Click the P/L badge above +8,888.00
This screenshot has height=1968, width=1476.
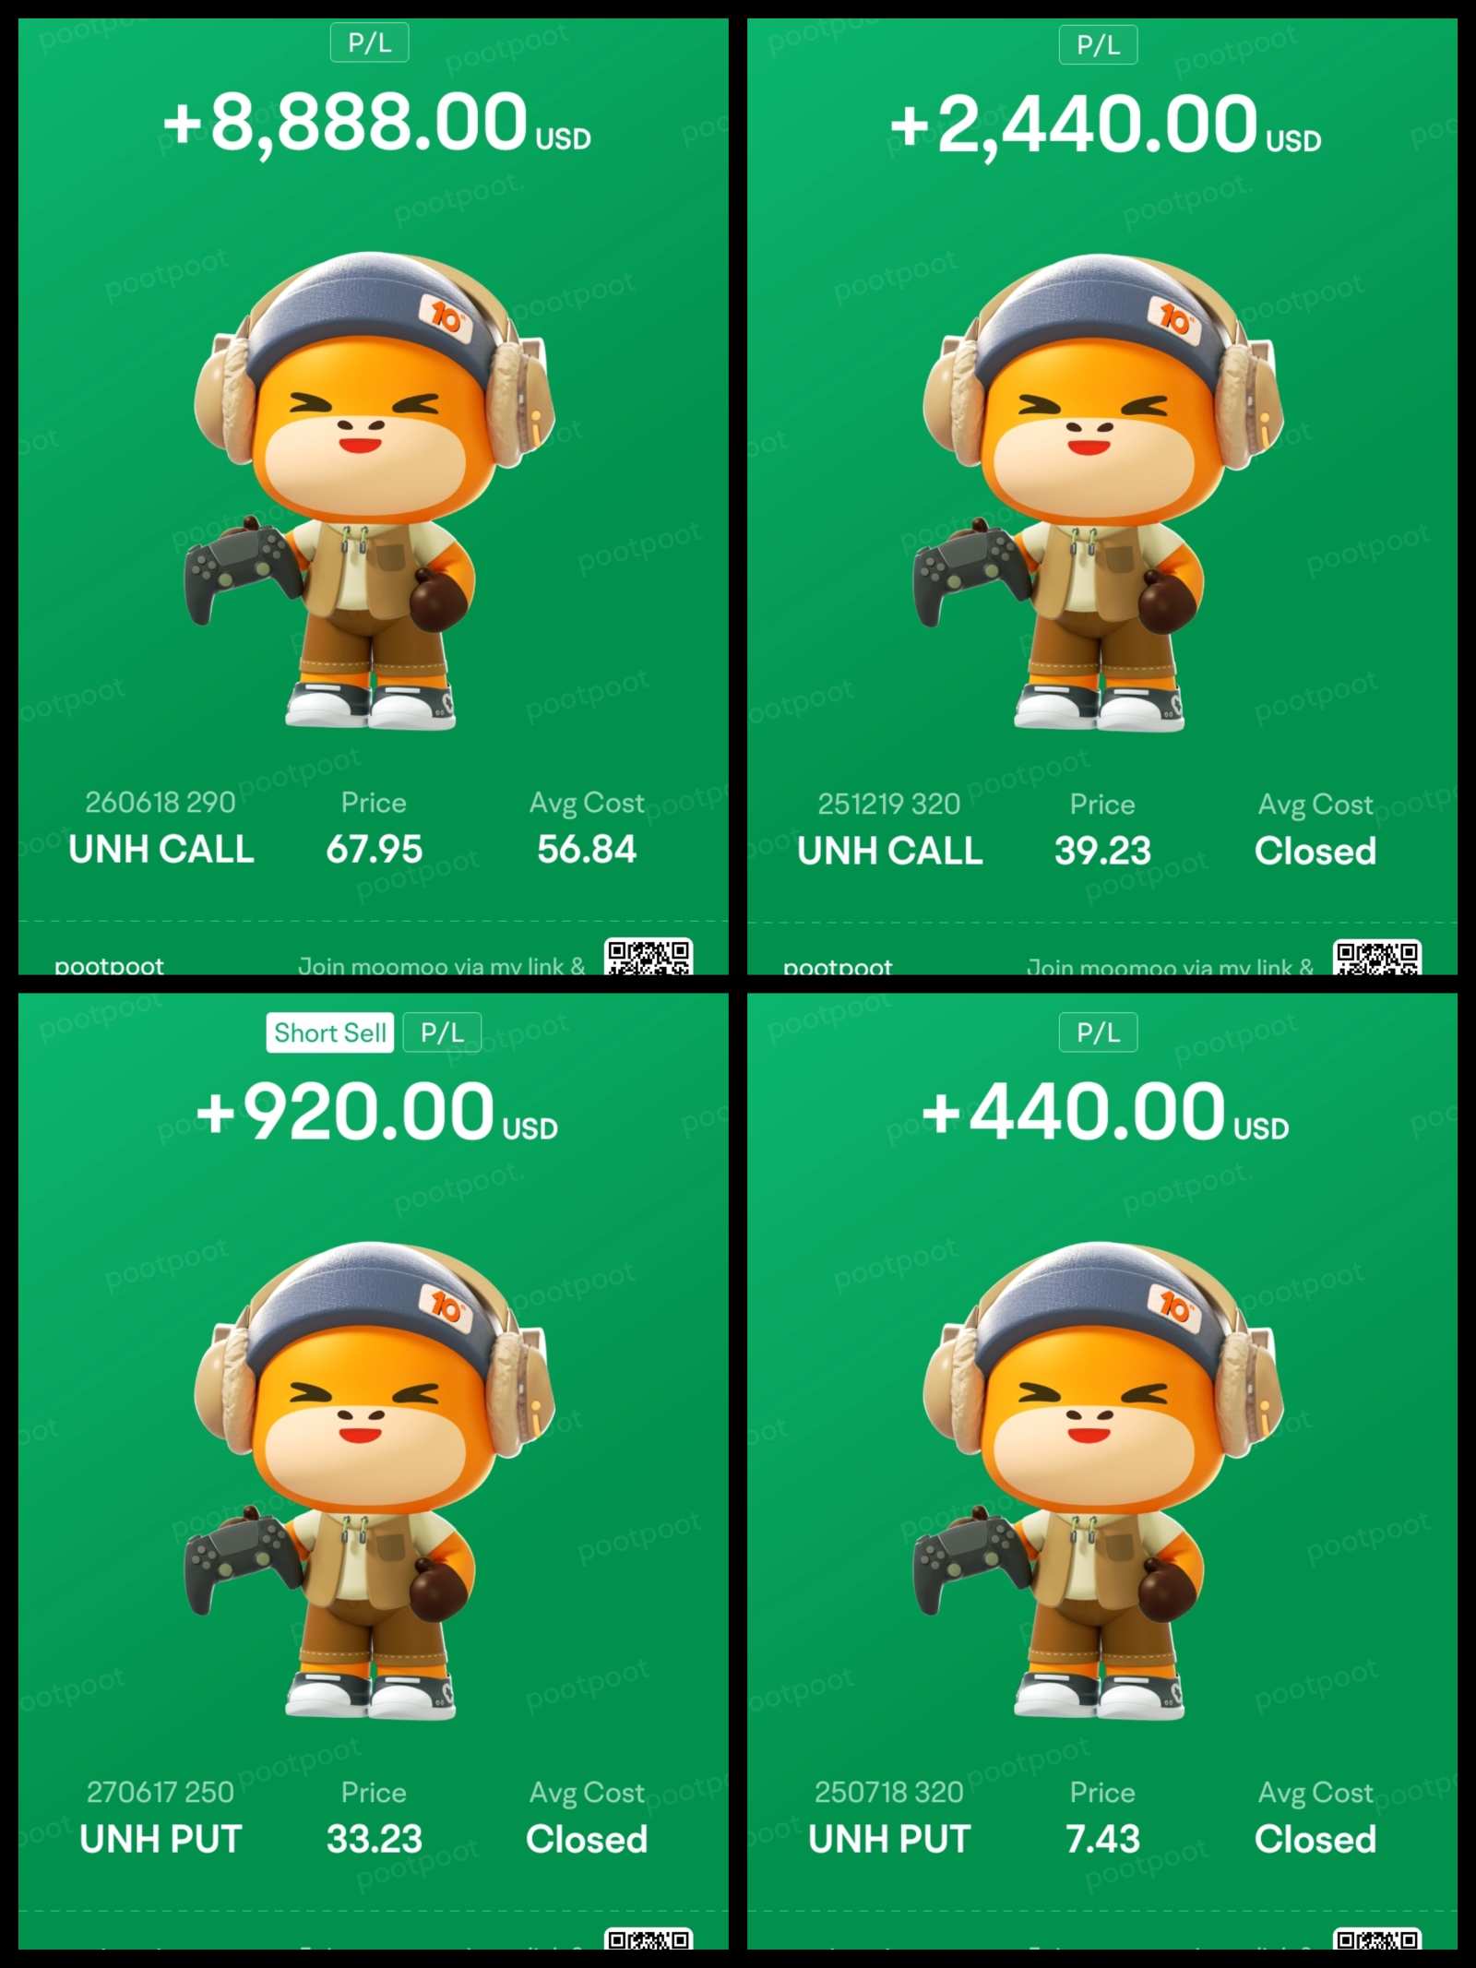tap(369, 42)
